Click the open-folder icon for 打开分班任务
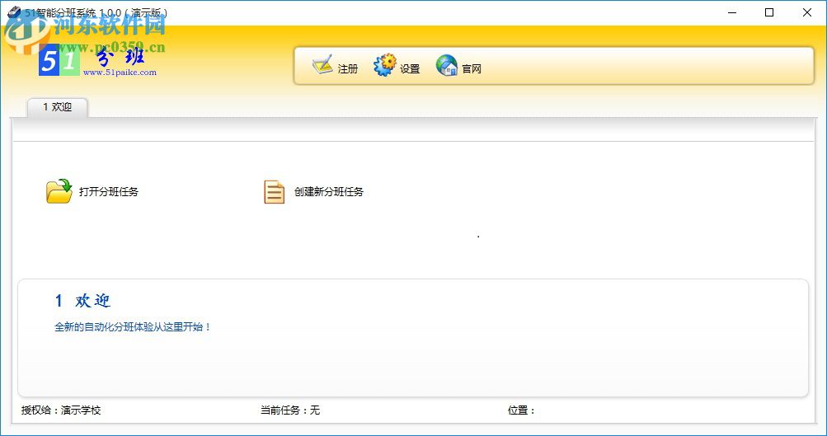This screenshot has height=436, width=827. point(59,191)
